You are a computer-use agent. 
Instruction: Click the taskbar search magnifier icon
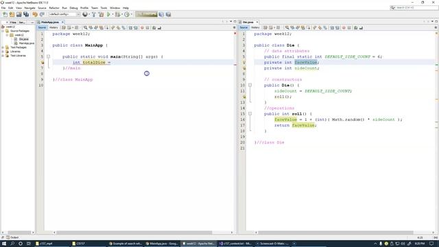tap(12, 244)
